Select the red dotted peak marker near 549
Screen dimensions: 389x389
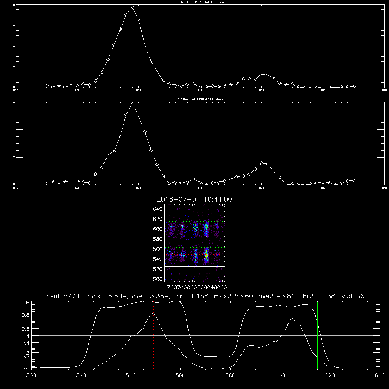pos(154,335)
